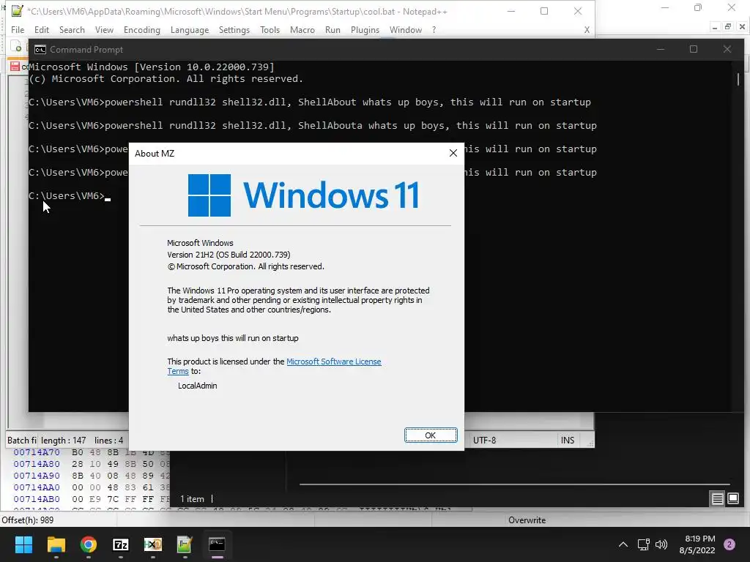Click hex offset row 00714AA0

point(37,487)
